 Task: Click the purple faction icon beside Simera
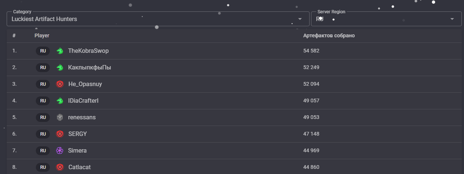[60, 151]
